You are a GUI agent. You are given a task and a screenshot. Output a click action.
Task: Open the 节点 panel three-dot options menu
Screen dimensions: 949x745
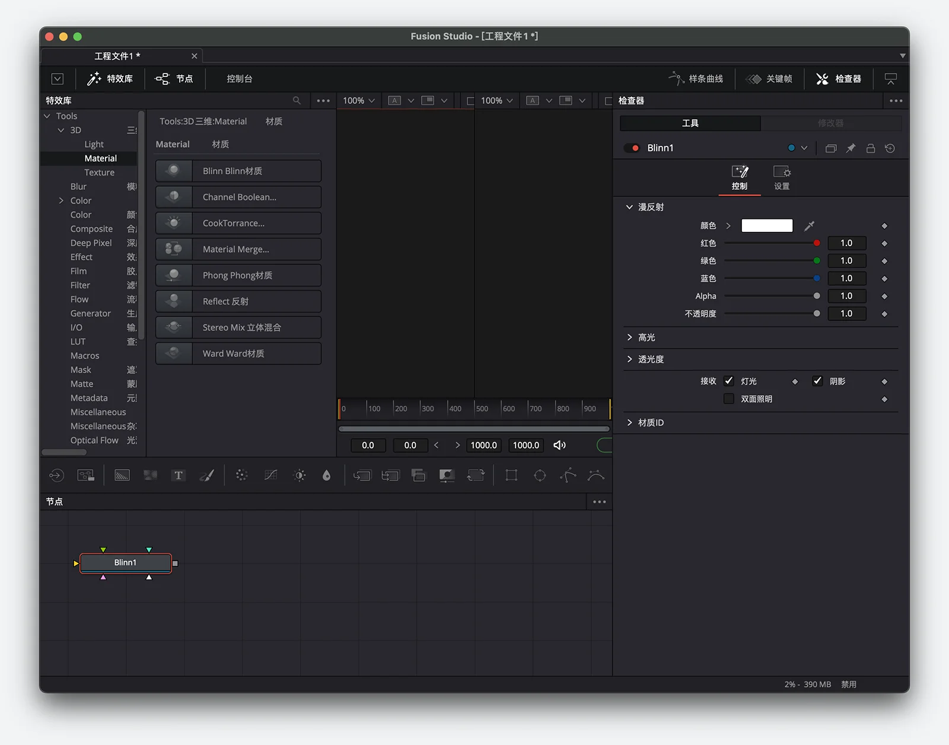click(x=600, y=502)
